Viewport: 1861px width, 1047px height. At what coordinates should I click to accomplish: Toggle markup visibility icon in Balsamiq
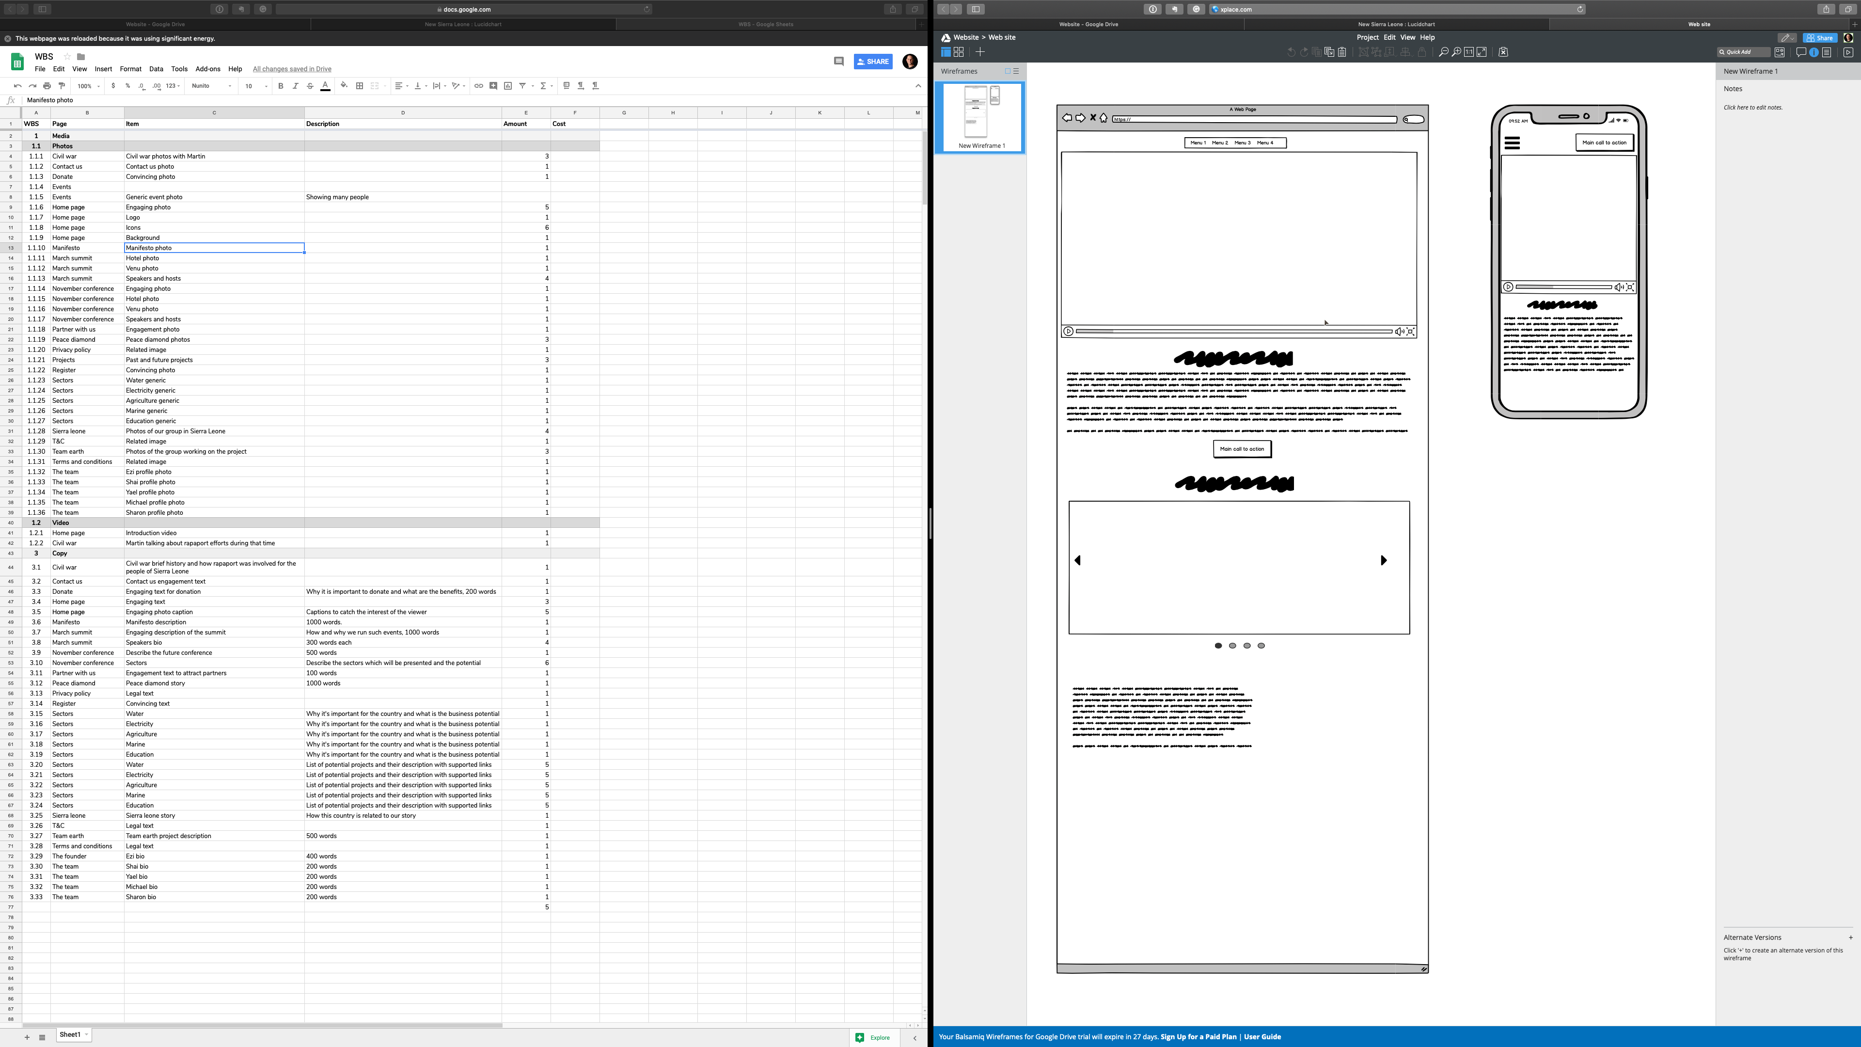tap(1503, 52)
